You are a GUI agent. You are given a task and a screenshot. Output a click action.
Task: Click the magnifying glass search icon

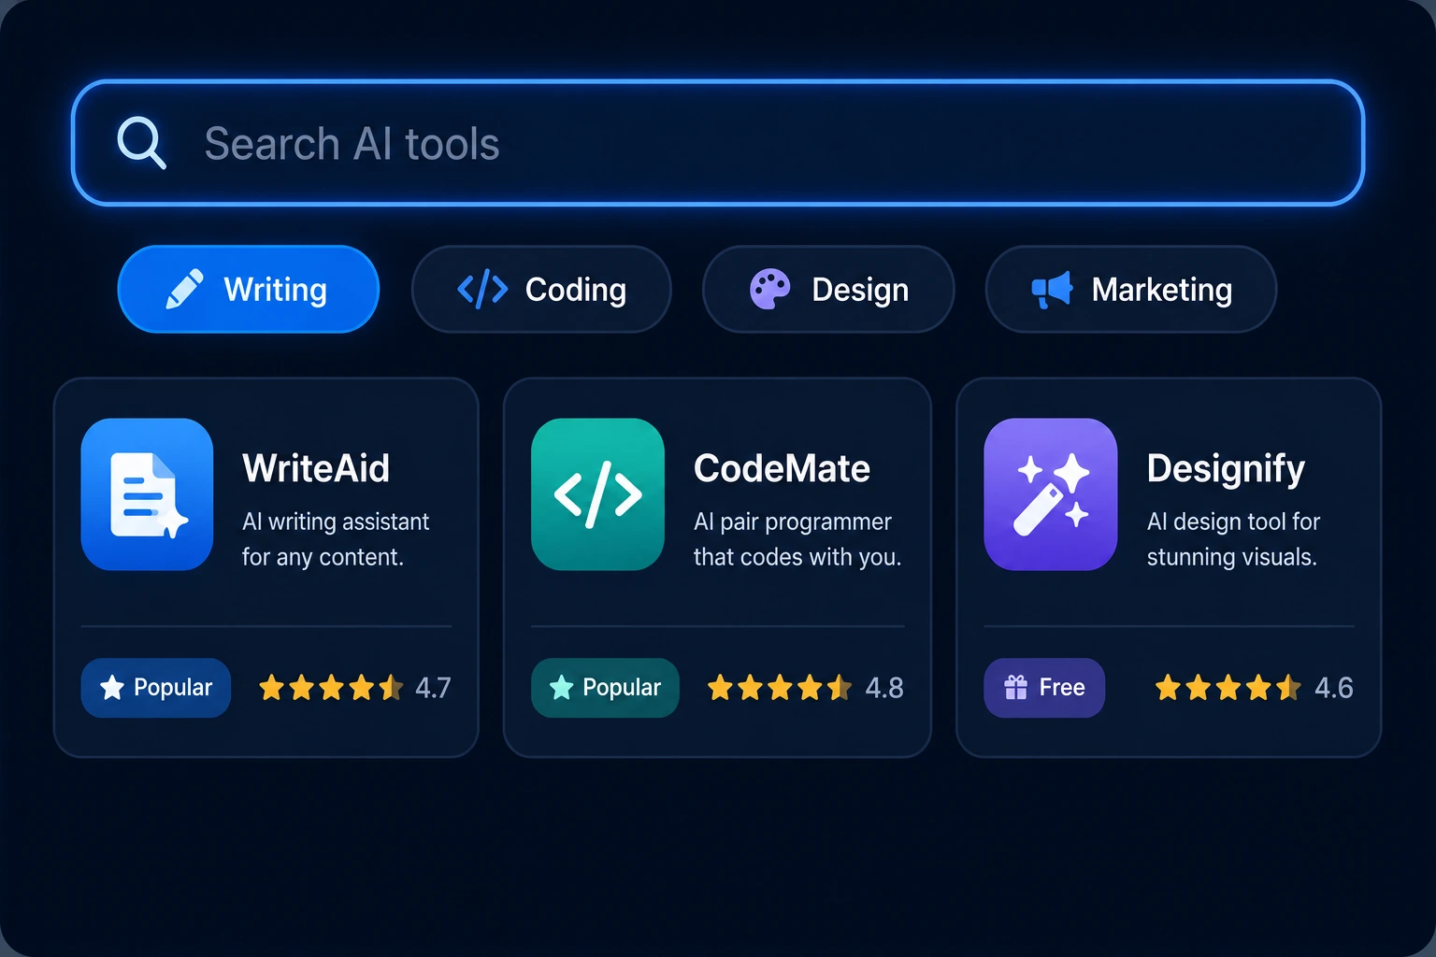pyautogui.click(x=141, y=143)
